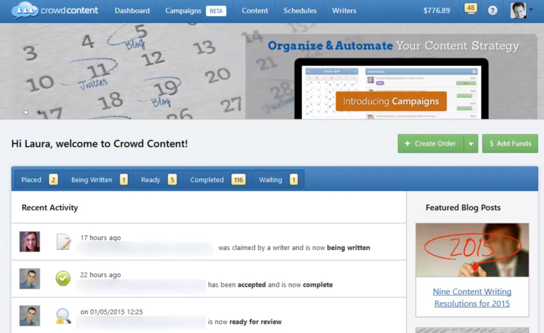Open the help question mark icon
This screenshot has height=333, width=544.
[492, 11]
